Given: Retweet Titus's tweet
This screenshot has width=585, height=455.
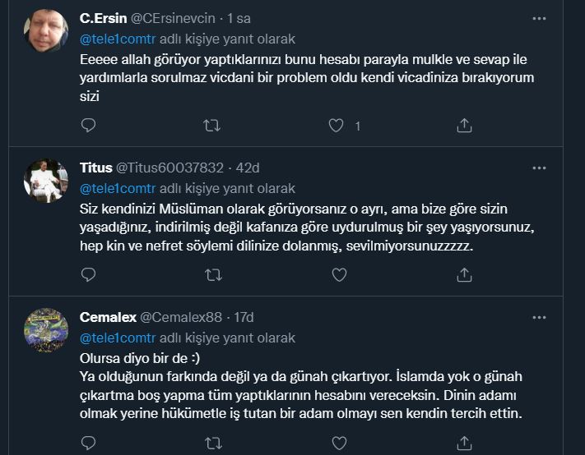Looking at the screenshot, I should 211,274.
